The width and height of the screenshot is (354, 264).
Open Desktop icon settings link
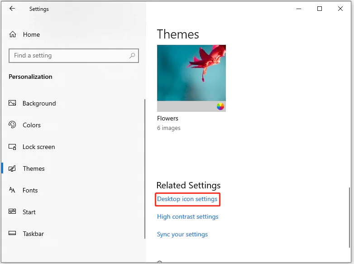187,199
